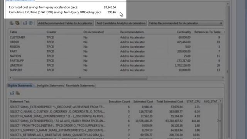
Task: Select the ORDER table row
Action: (116, 42)
